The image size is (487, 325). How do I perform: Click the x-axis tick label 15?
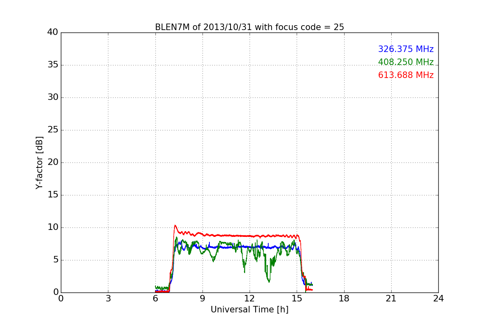297,299
